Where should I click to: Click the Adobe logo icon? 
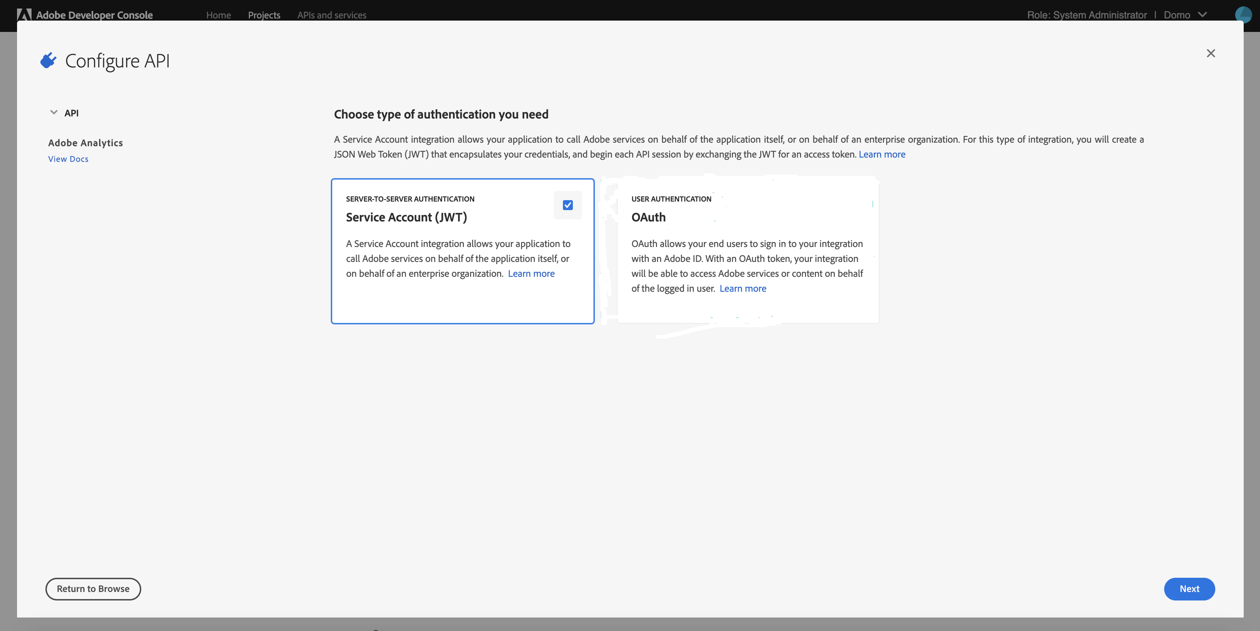24,15
